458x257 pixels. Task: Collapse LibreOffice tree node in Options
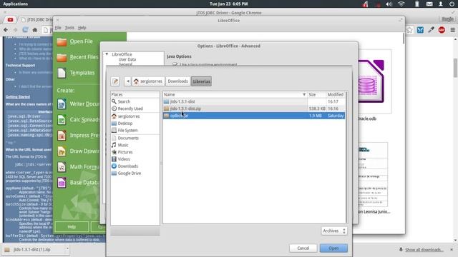click(x=107, y=54)
